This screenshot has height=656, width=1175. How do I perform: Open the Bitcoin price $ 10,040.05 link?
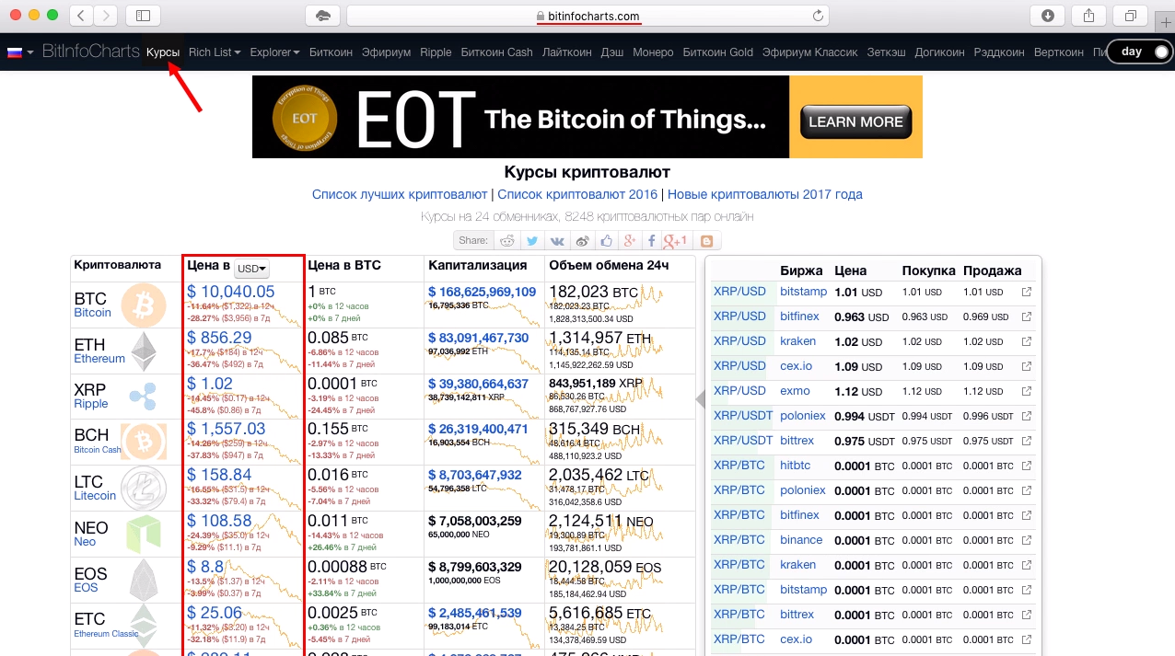coord(231,292)
